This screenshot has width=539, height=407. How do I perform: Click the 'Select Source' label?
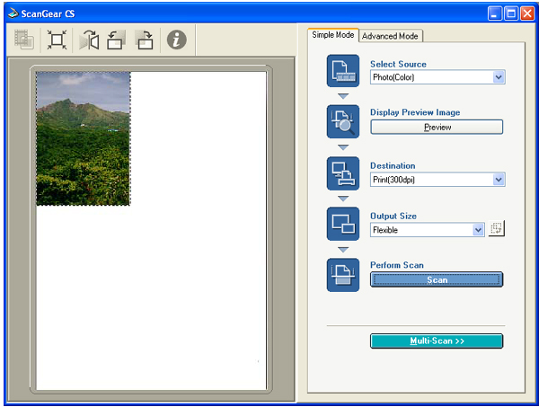tap(398, 65)
